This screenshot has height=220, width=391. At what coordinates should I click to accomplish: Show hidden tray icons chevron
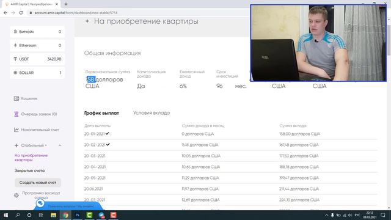click(x=326, y=215)
